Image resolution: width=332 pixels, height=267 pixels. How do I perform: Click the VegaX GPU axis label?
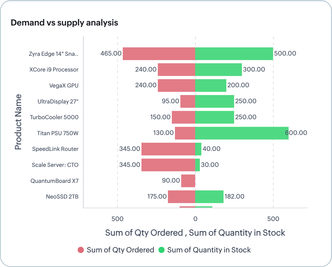click(x=64, y=85)
